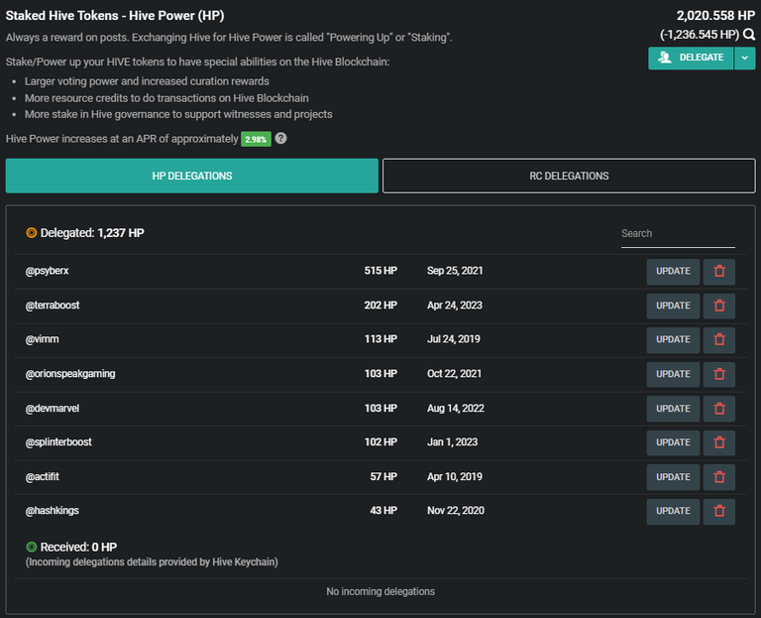Screen dimensions: 761x618
Task: Update the @orionspeakgaming delegation
Action: coord(673,374)
